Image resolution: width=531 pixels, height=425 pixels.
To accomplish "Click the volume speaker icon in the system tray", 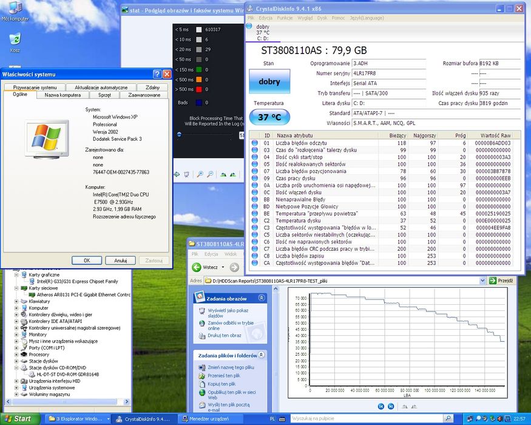I will [499, 419].
